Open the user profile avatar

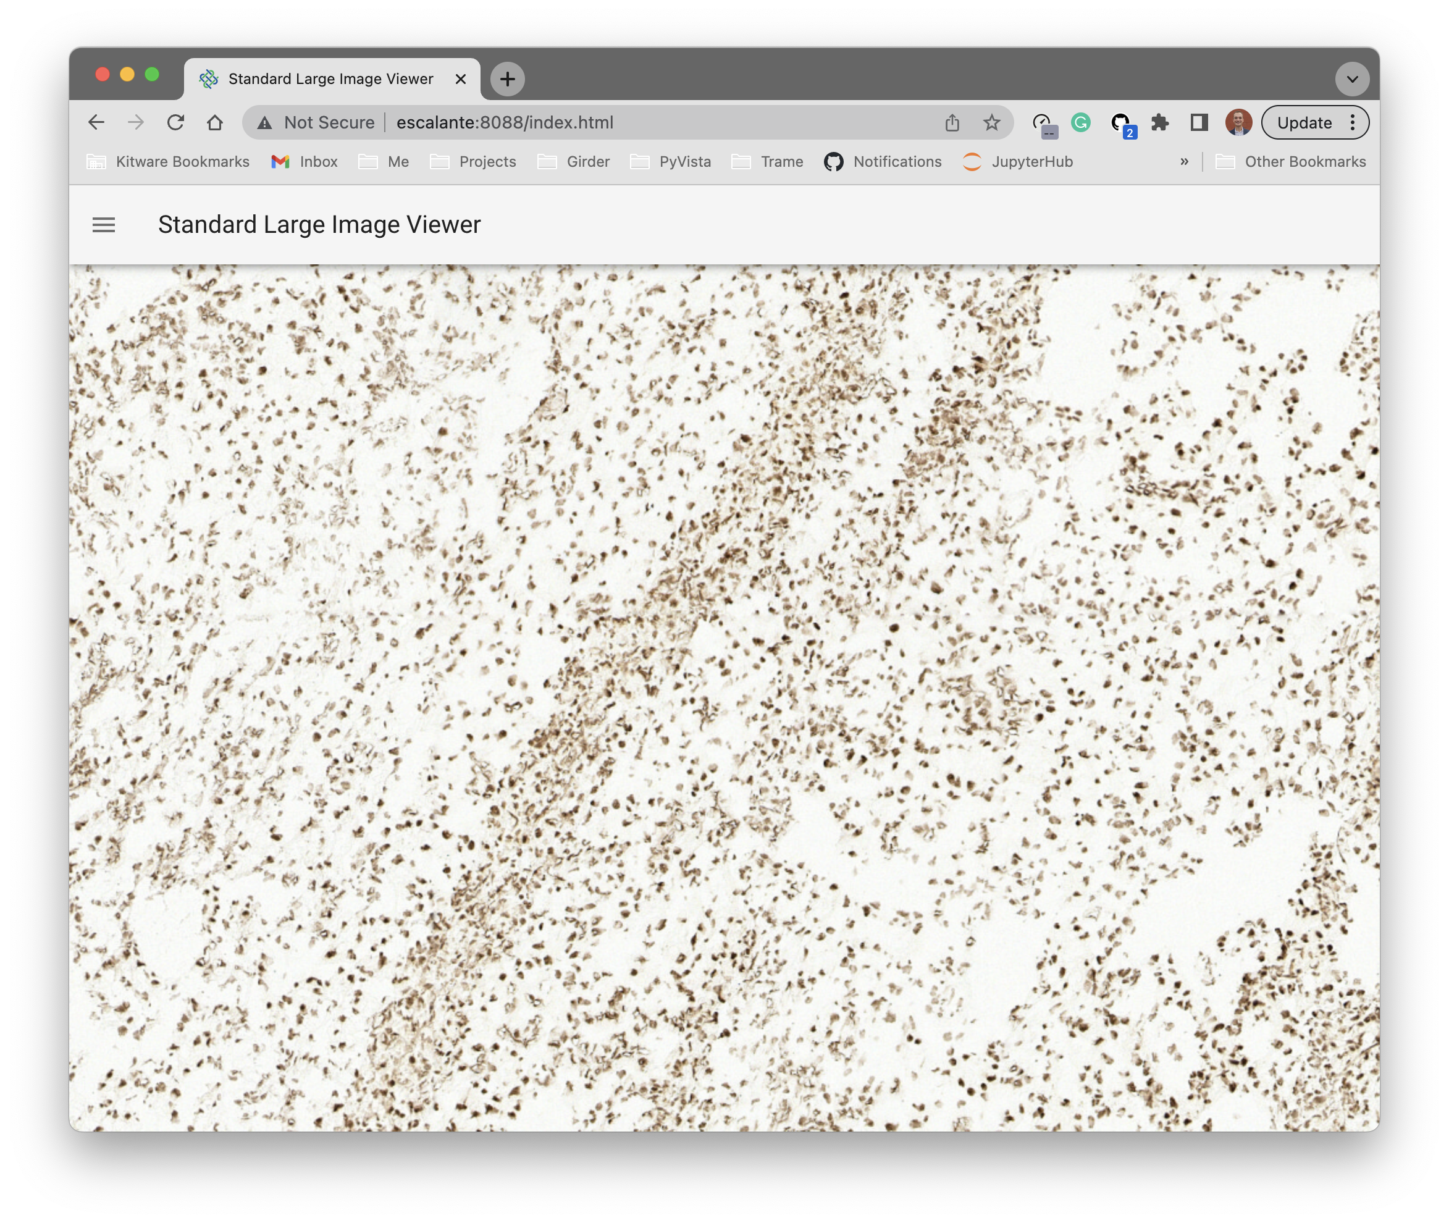click(x=1238, y=123)
